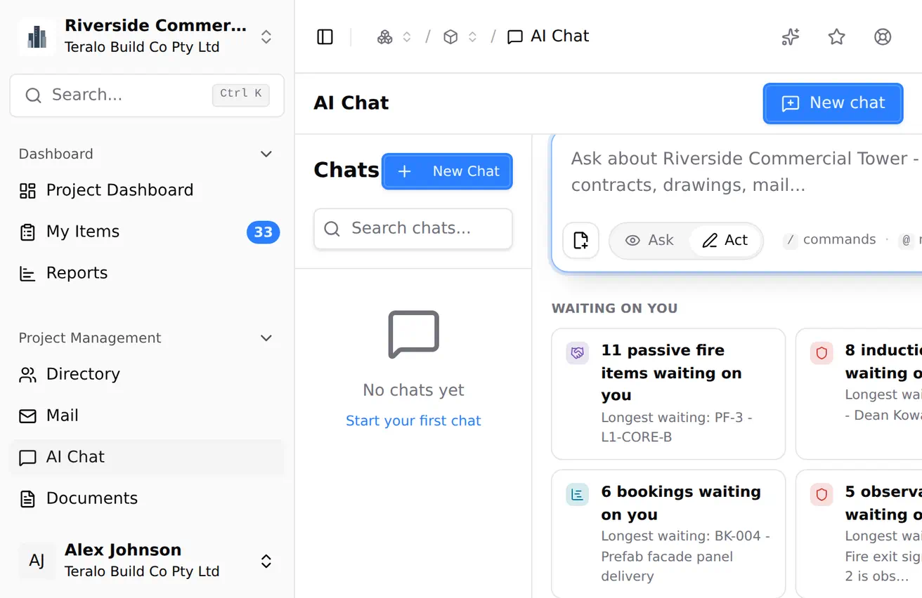This screenshot has height=598, width=922.
Task: Click the global Search field
Action: coord(147,95)
